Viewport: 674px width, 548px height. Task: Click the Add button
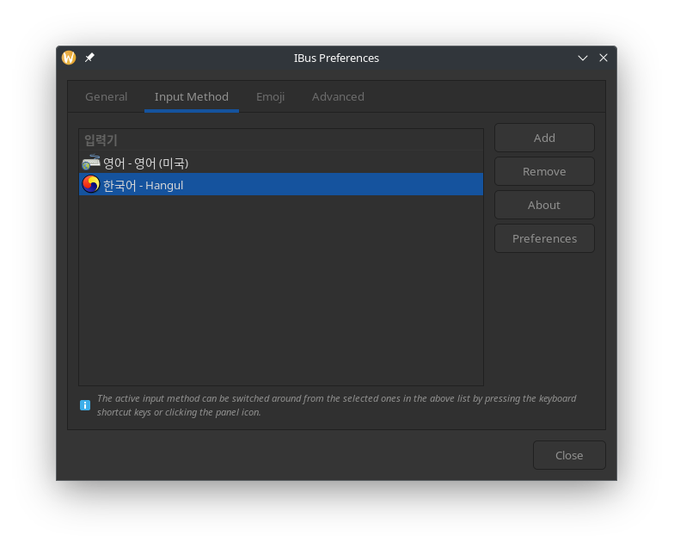click(x=544, y=138)
